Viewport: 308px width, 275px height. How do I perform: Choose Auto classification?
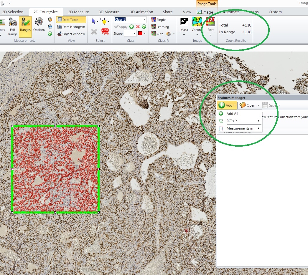click(157, 34)
